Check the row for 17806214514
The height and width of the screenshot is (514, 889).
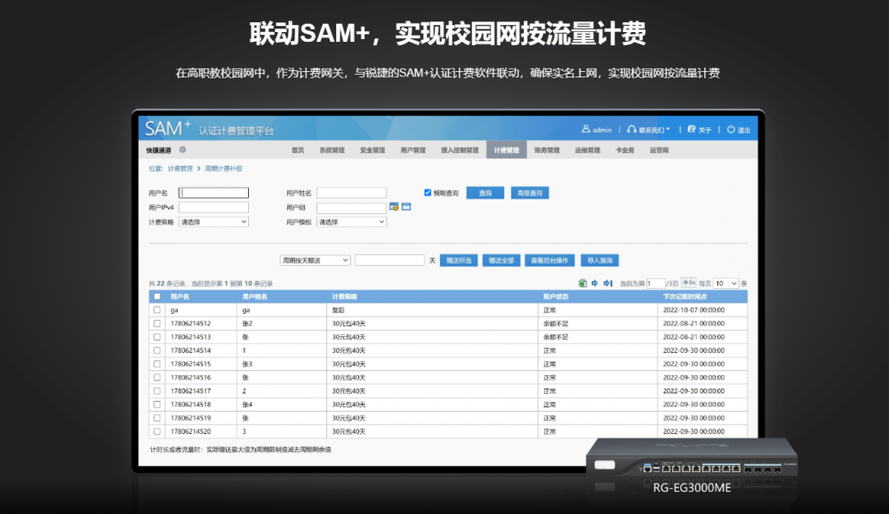pyautogui.click(x=157, y=350)
